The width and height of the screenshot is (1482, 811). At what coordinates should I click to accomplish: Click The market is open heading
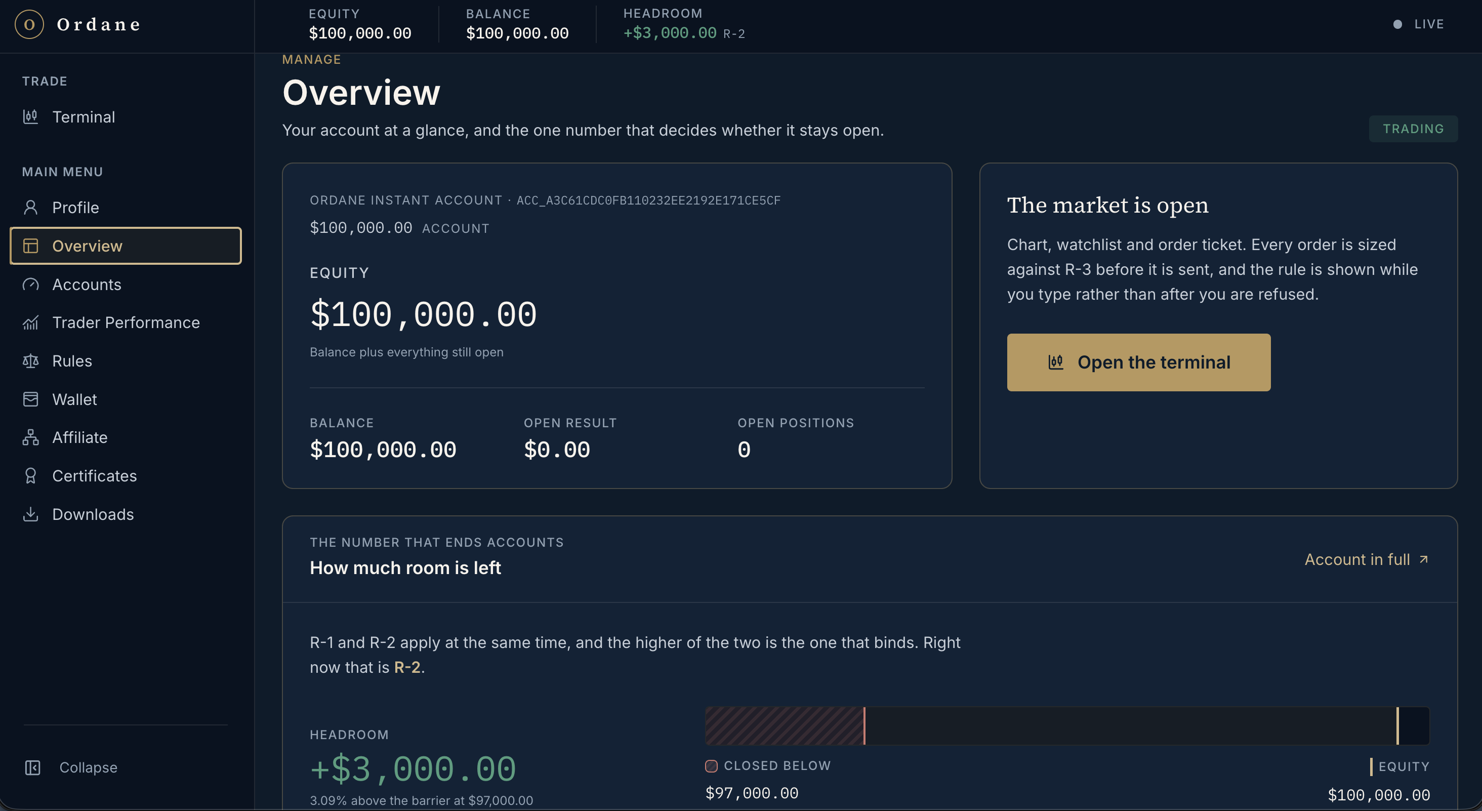pos(1107,205)
